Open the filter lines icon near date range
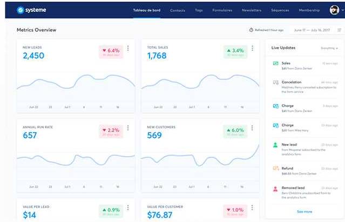This screenshot has height=222, width=345. (339, 30)
